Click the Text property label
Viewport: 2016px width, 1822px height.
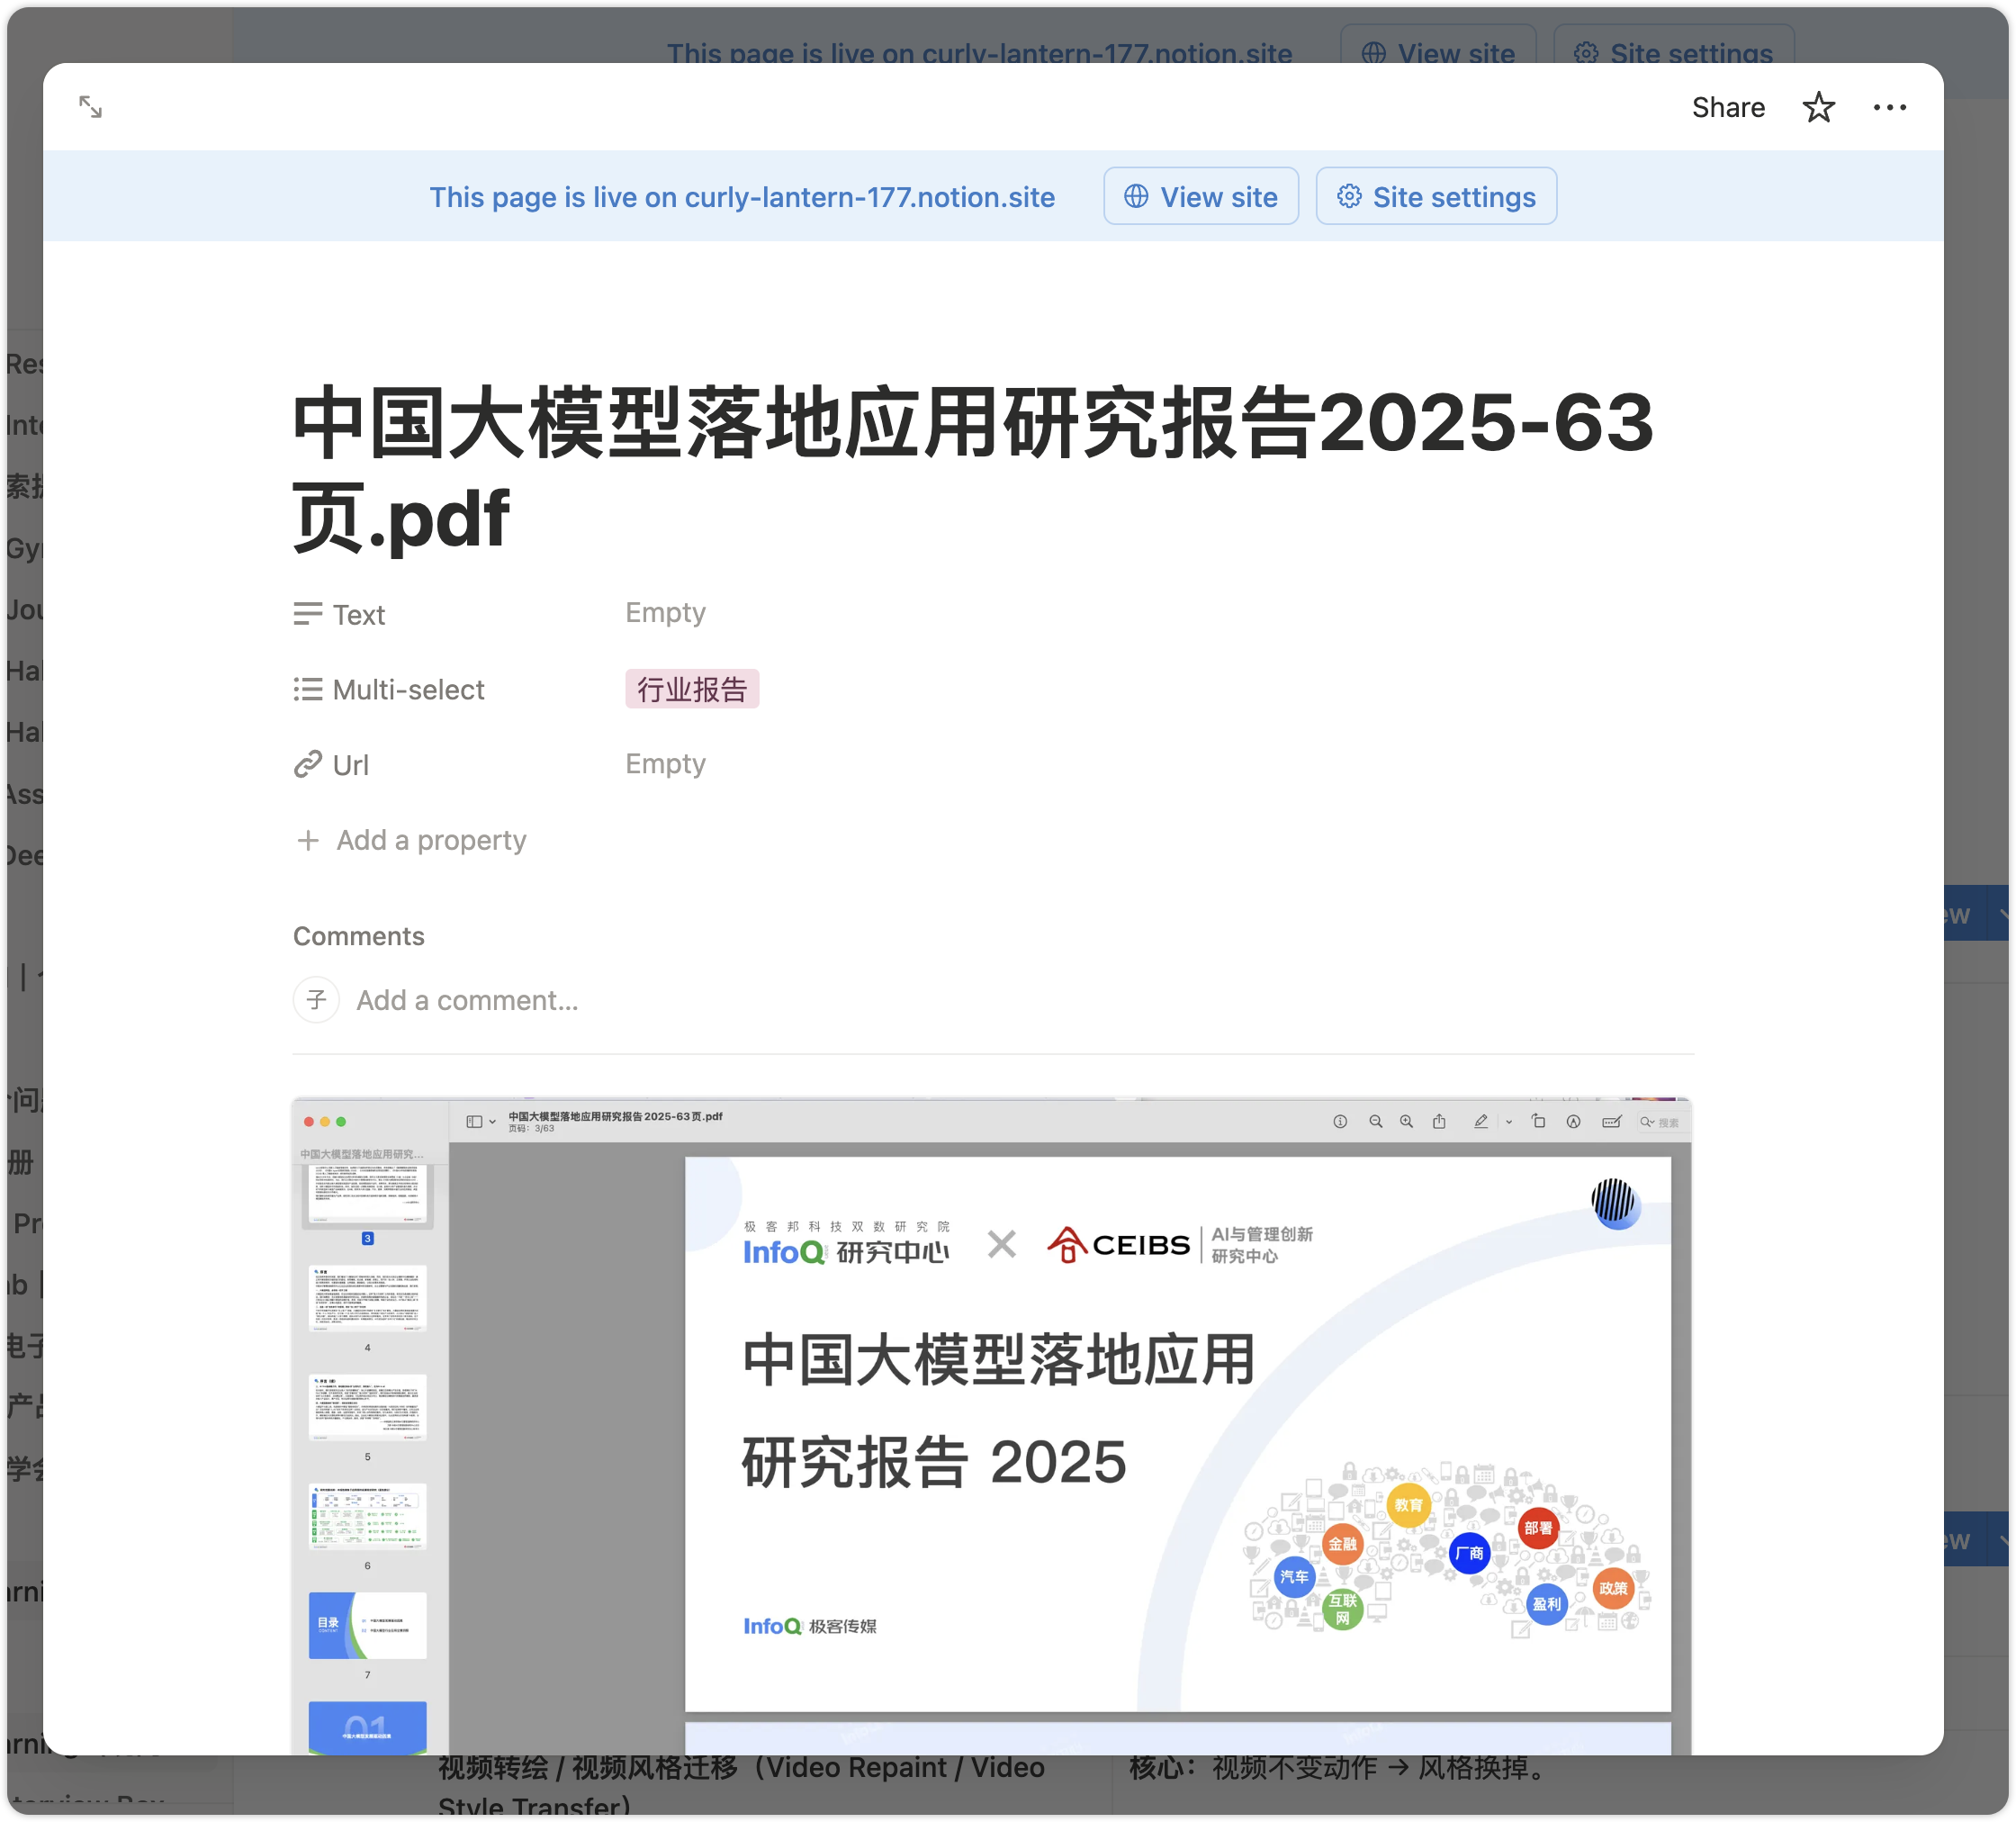pos(358,615)
